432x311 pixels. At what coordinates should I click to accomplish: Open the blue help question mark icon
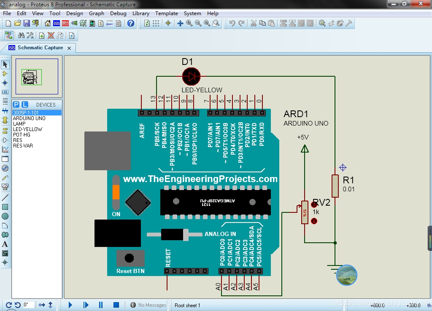tap(131, 24)
